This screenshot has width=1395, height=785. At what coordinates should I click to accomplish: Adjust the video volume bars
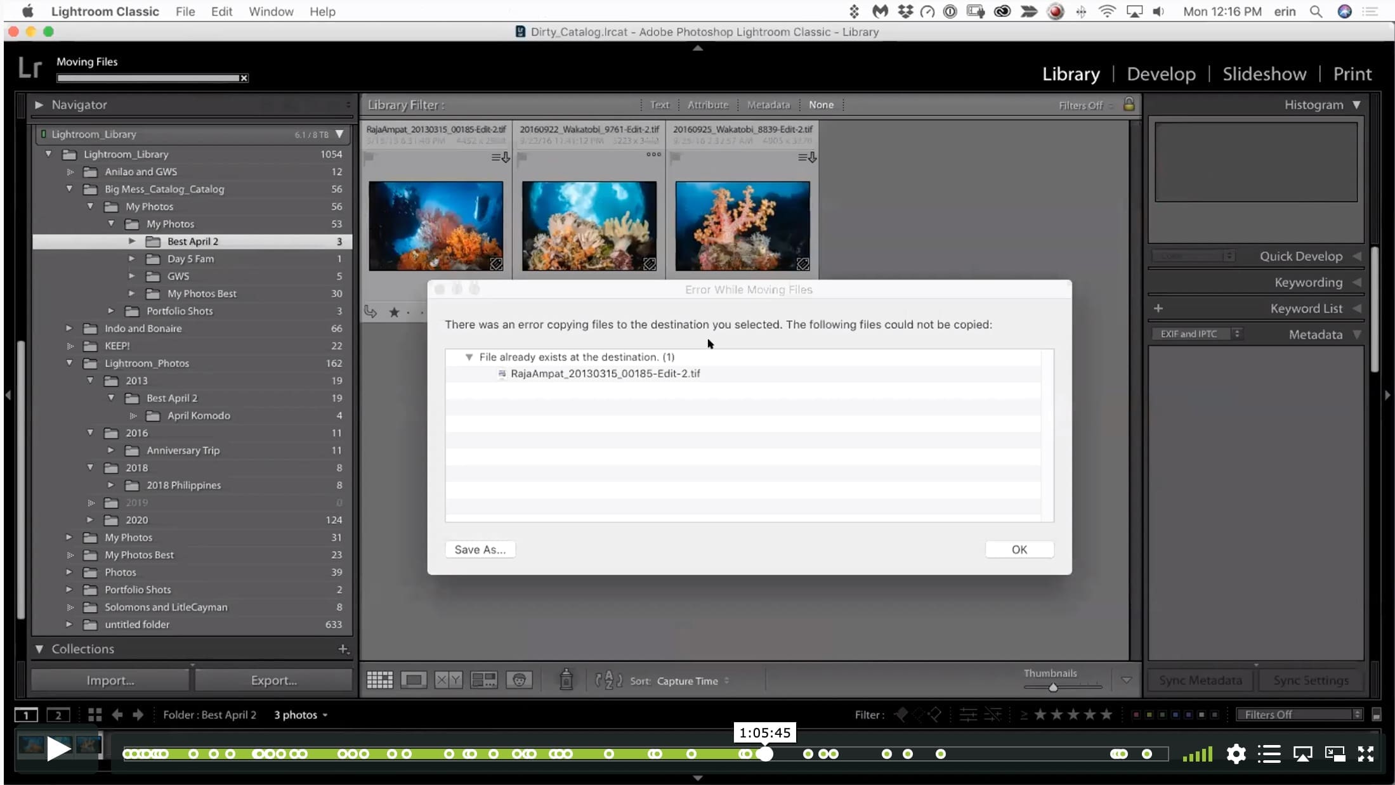click(x=1198, y=754)
